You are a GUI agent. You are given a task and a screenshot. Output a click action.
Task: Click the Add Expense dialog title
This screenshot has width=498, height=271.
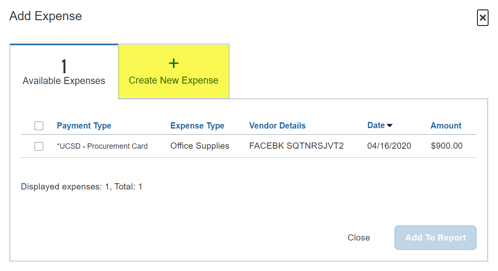pos(45,16)
